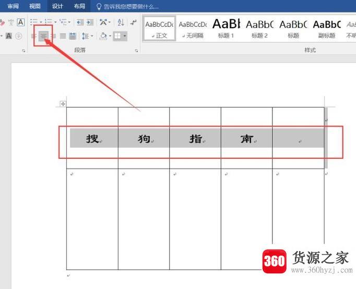The image size is (356, 289).
Task: Click the table cell containing 南
Action: coord(246,138)
